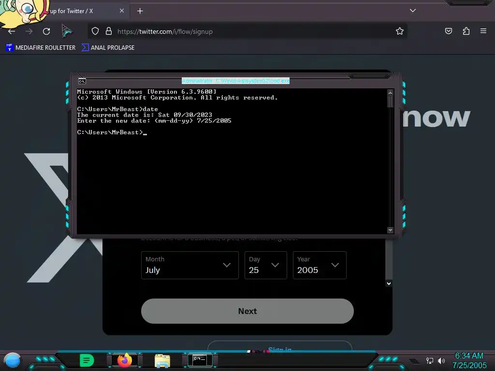495x371 pixels.
Task: Open the Start orb on the taskbar
Action: 13,360
